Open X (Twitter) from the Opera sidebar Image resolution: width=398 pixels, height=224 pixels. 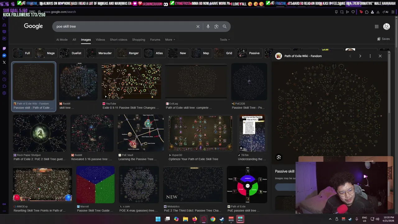click(4, 62)
